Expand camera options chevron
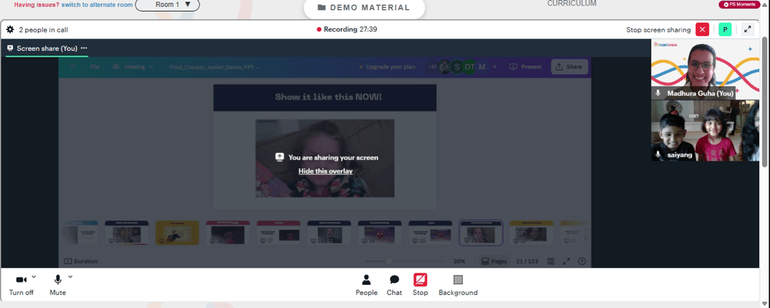Screen dimensions: 770x308 point(33,277)
